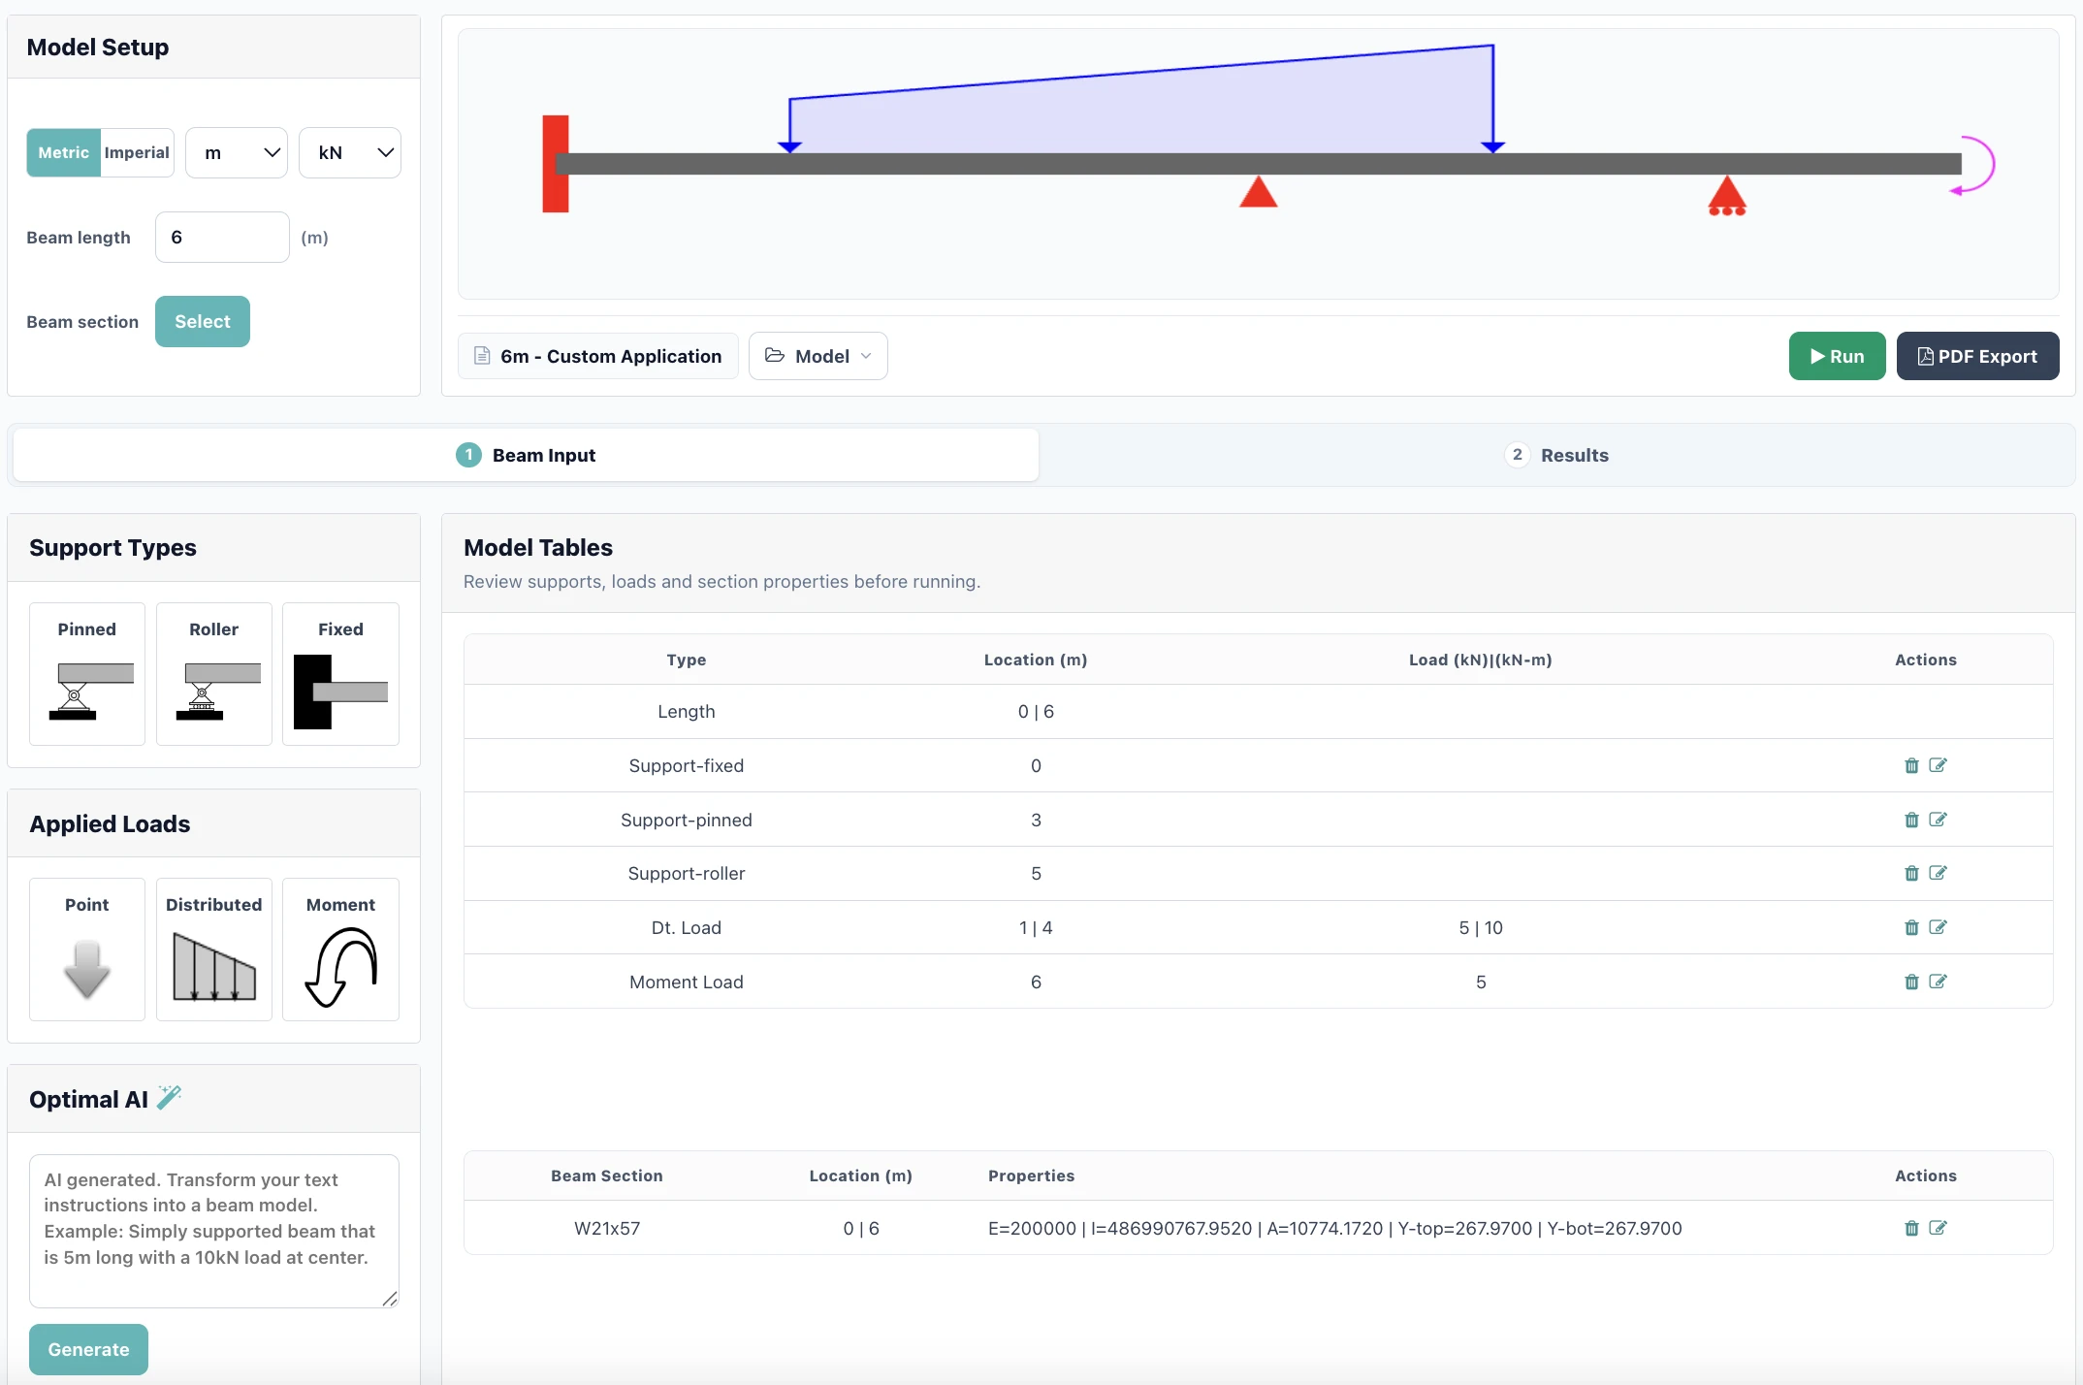Click the 6m - Custom Application title
Viewport: 2083px width, 1385px height.
(x=598, y=356)
